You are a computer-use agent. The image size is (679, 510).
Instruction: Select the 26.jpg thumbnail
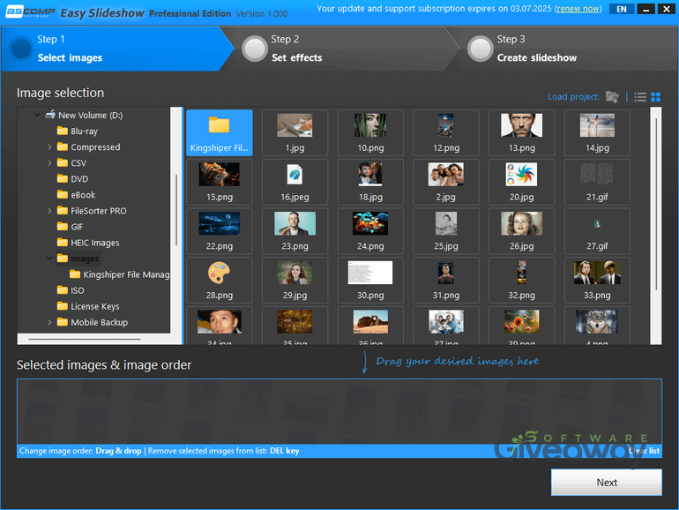[522, 231]
